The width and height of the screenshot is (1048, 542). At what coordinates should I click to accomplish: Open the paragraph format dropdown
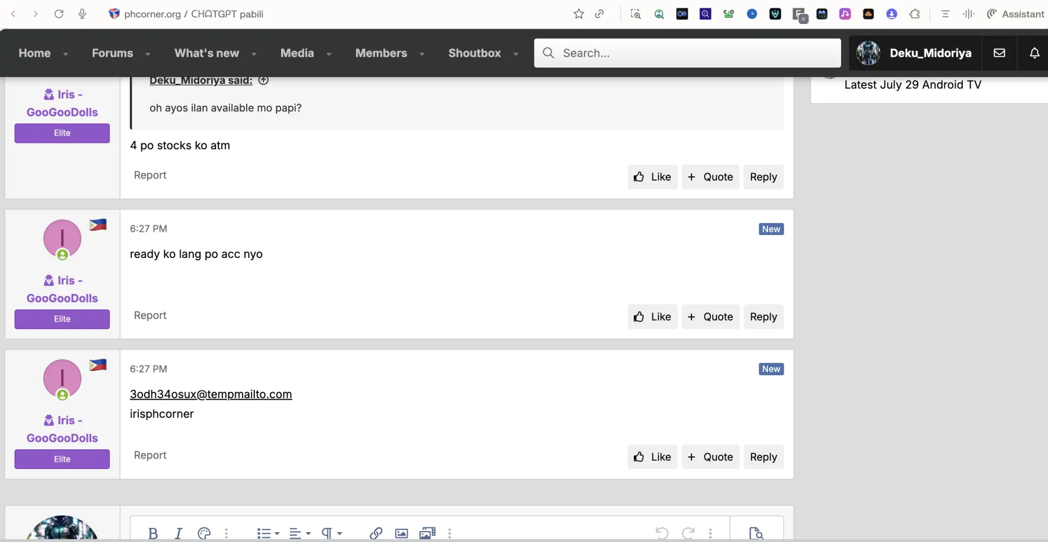(x=331, y=533)
